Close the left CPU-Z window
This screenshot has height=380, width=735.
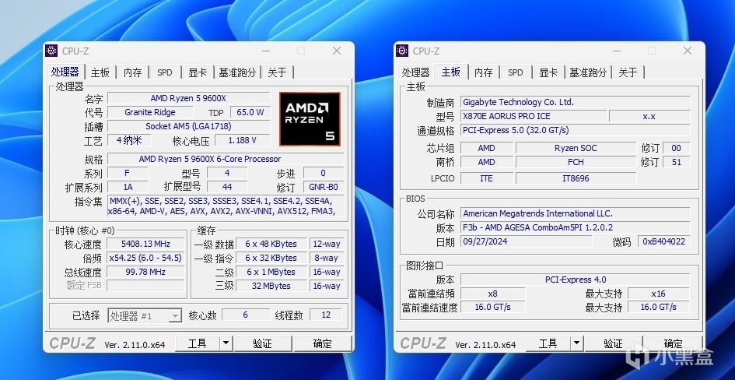click(337, 51)
